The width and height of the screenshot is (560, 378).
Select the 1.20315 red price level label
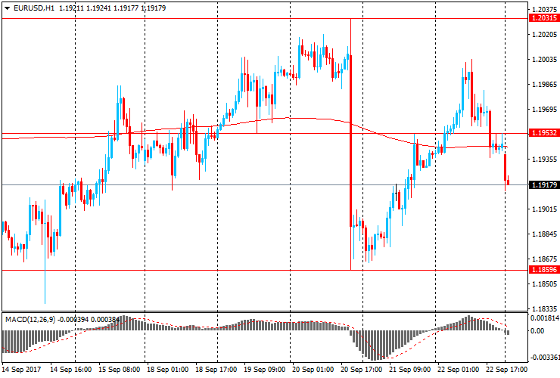coord(544,18)
